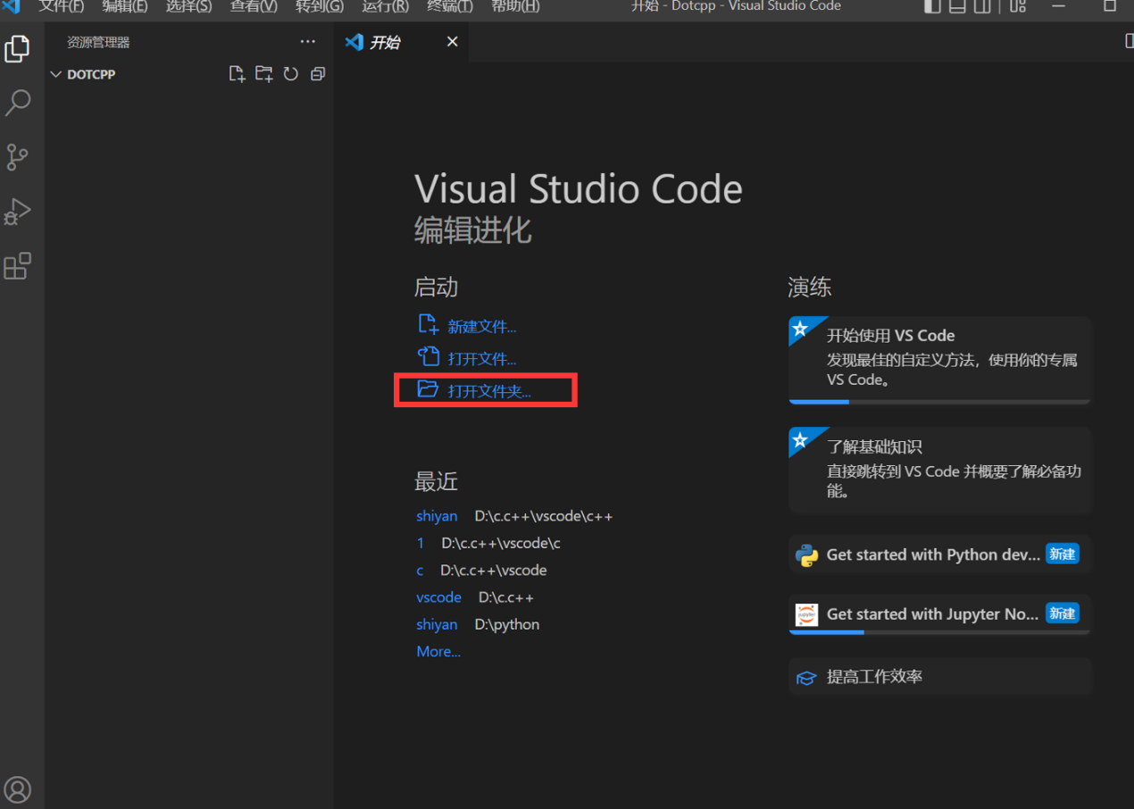Viewport: 1134px width, 809px height.
Task: Toggle the primary sidebar layout button
Action: click(932, 6)
